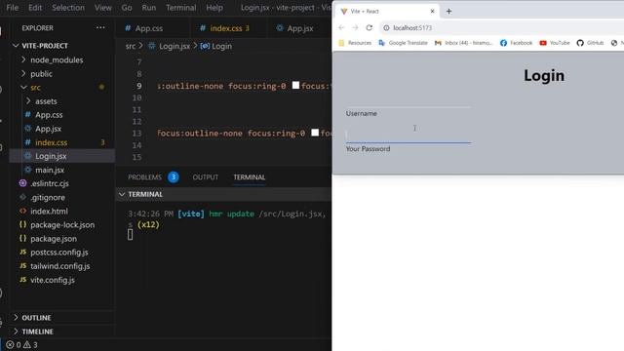
Task: Collapse the TERMINAL section chevron
Action: pyautogui.click(x=122, y=194)
